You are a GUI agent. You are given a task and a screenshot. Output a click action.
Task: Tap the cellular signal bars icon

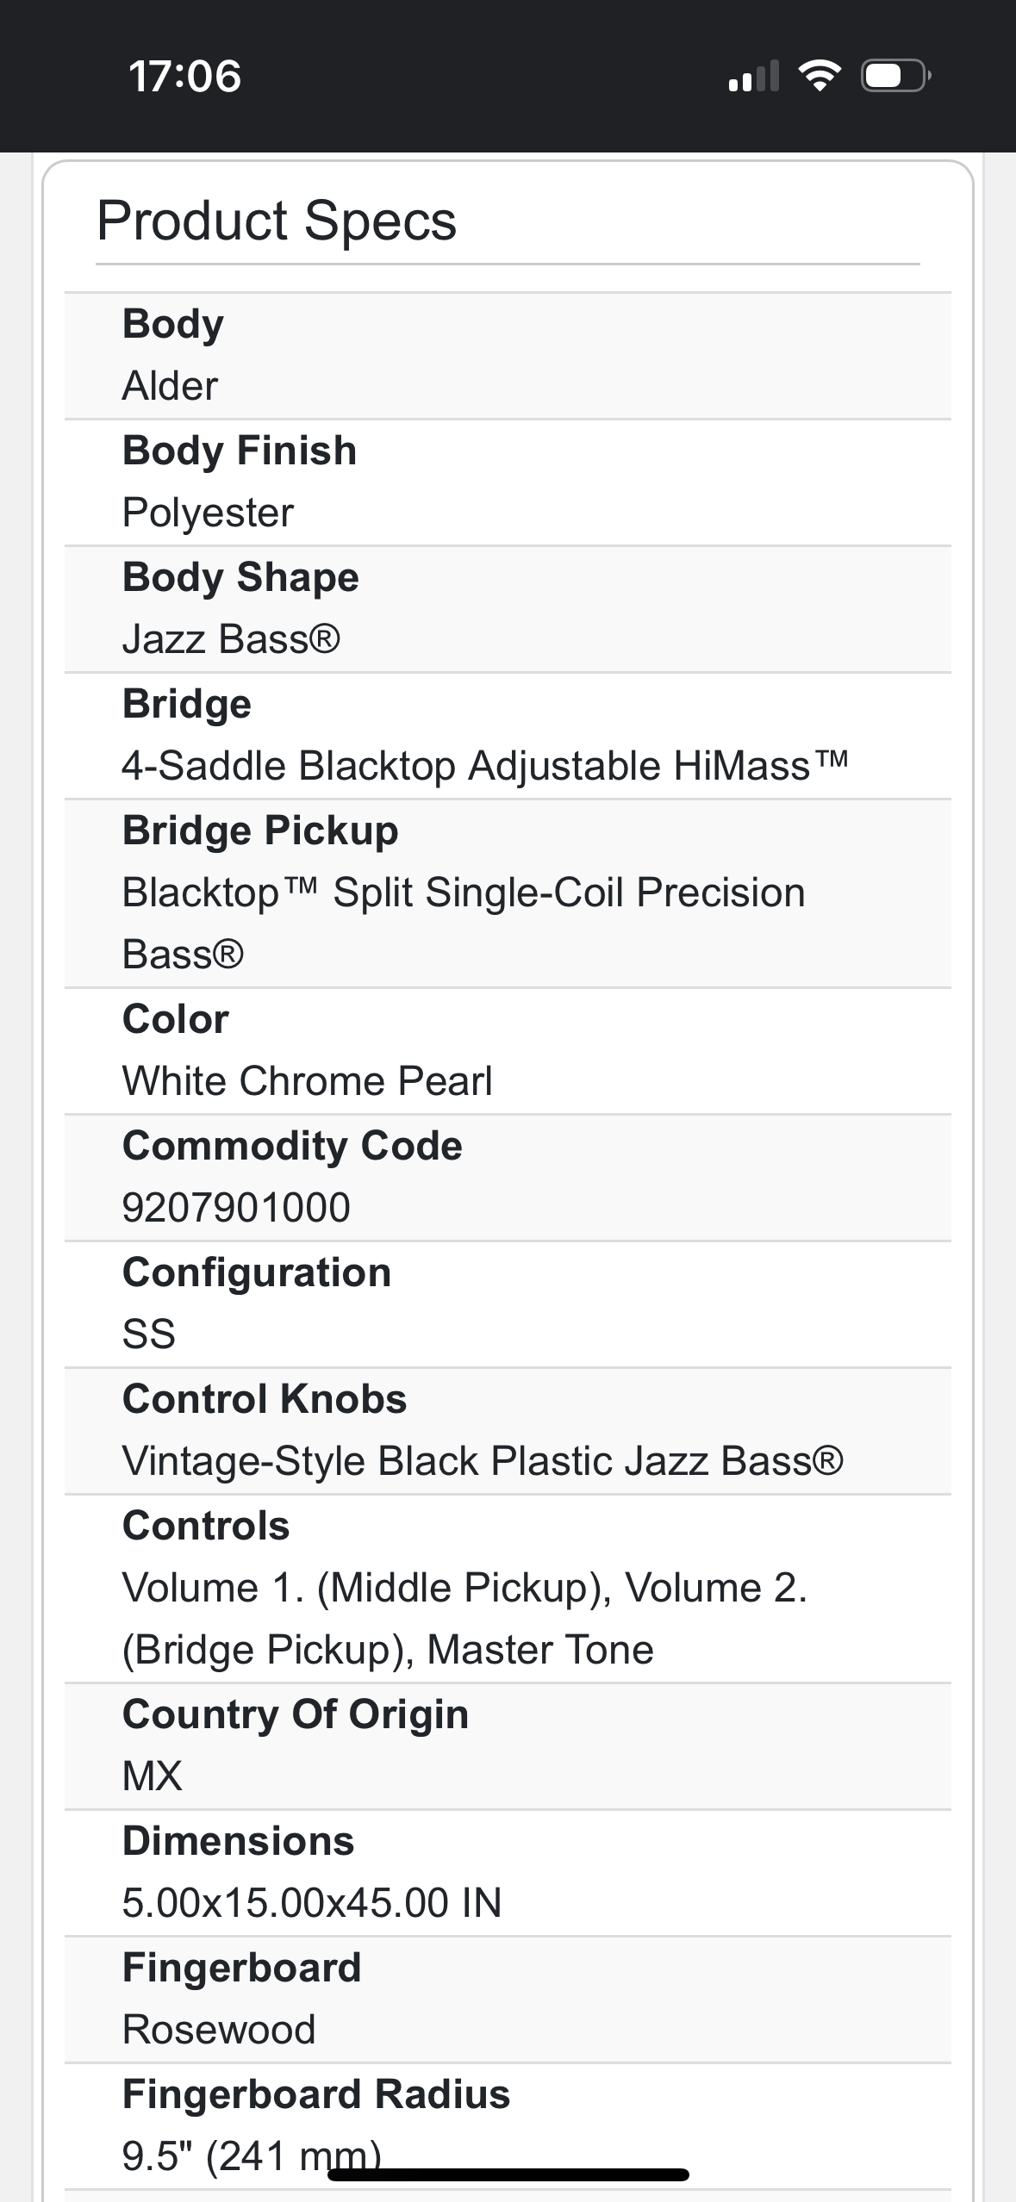pyautogui.click(x=753, y=76)
